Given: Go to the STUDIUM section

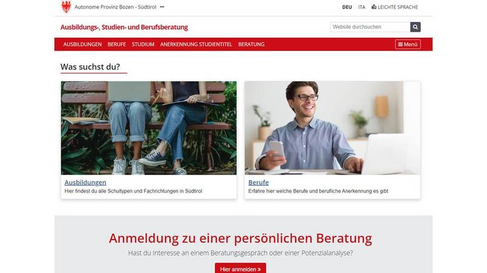Looking at the screenshot, I should 143,44.
